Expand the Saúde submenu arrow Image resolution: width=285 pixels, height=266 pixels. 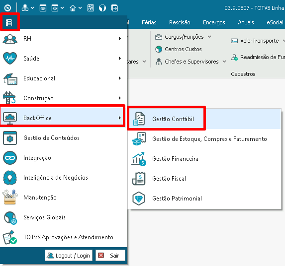119,58
